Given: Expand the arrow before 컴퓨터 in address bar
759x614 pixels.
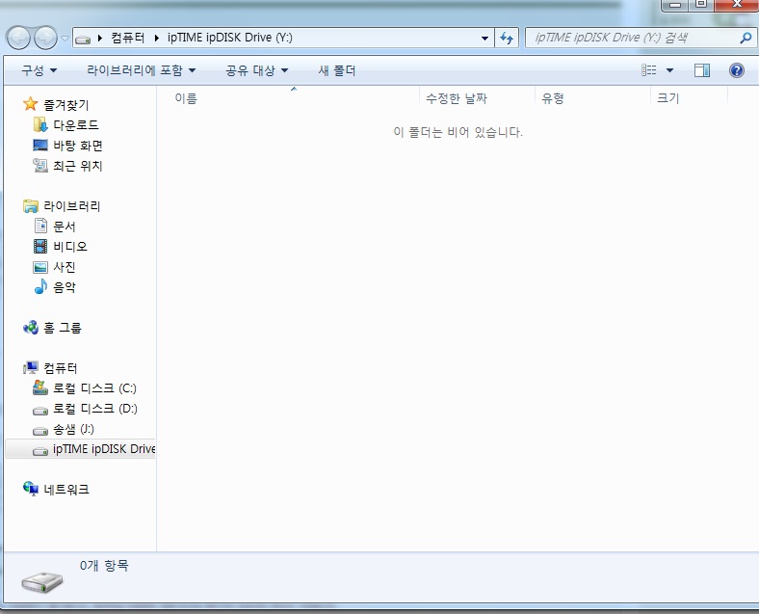Looking at the screenshot, I should pos(100,38).
